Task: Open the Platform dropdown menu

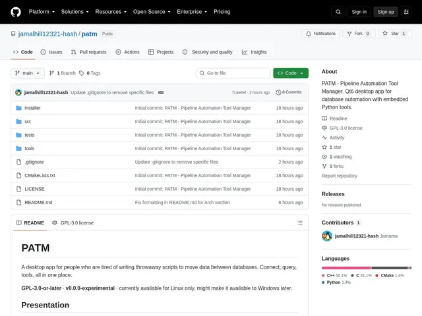Action: (x=42, y=12)
